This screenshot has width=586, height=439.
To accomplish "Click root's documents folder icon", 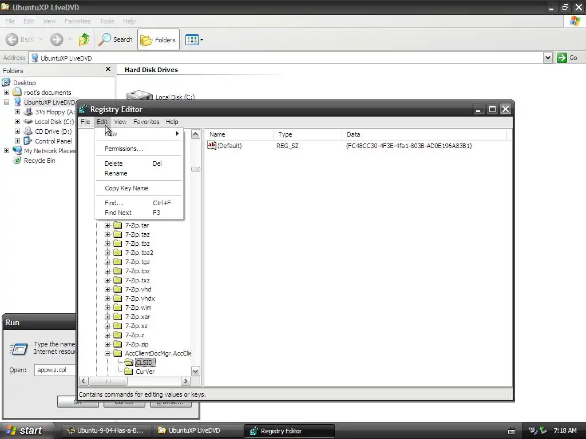I will 17,92.
